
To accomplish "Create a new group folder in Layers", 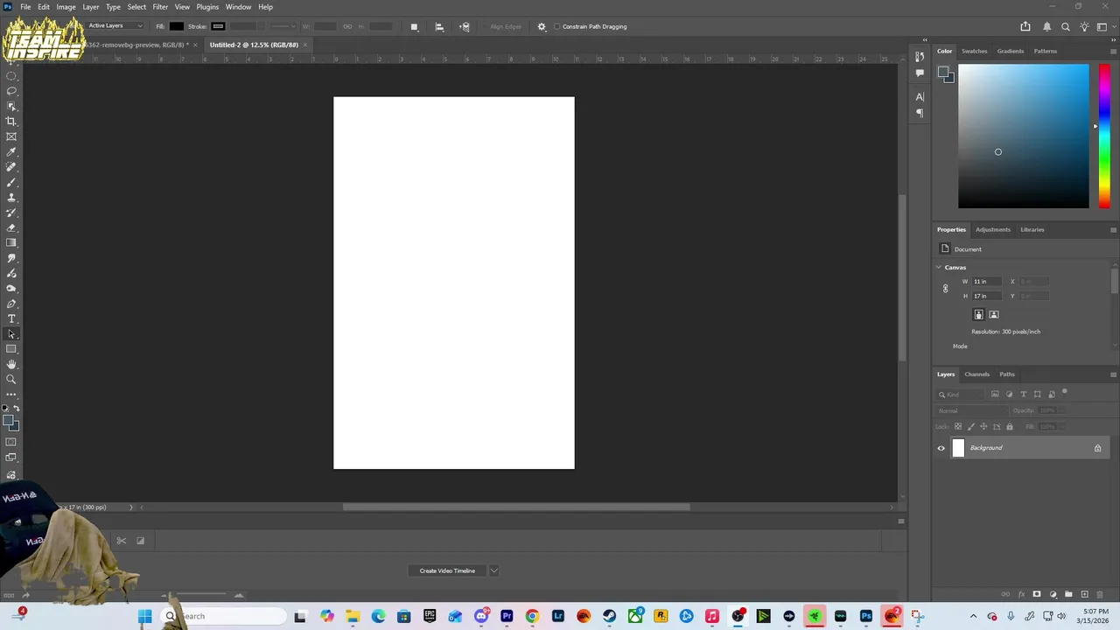I will click(x=1068, y=595).
